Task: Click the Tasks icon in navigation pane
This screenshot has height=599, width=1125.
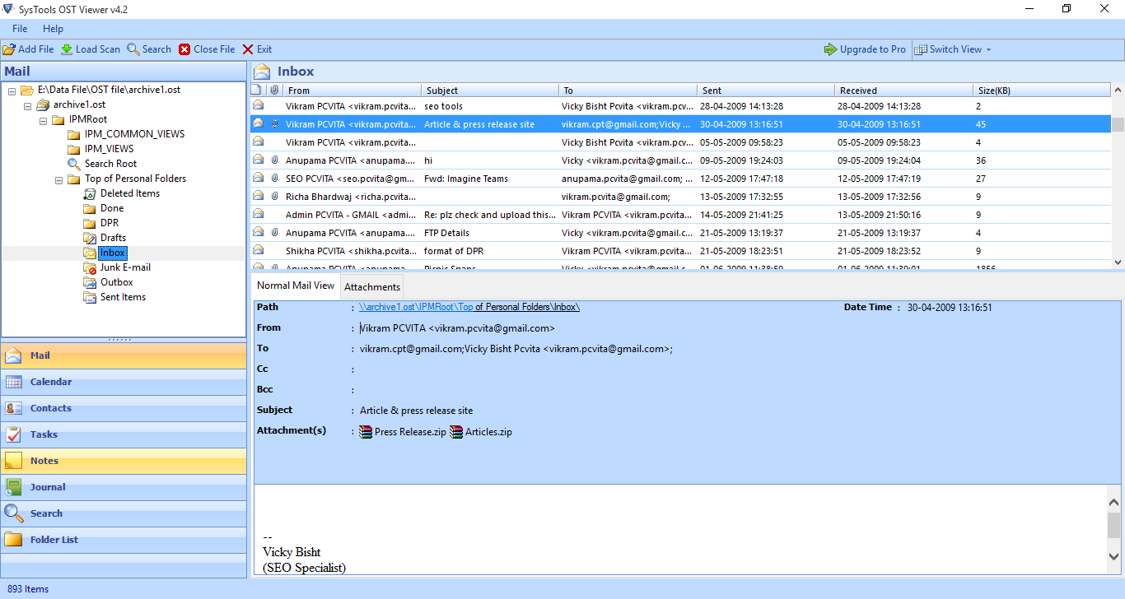Action: coord(14,434)
